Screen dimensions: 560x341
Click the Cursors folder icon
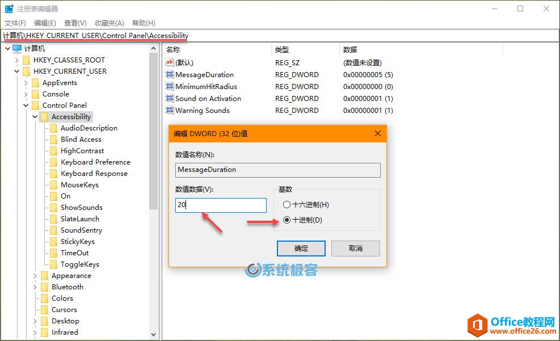coord(44,310)
